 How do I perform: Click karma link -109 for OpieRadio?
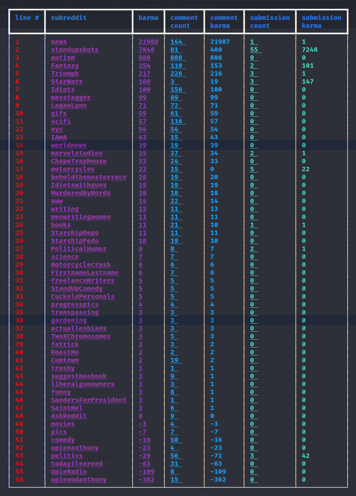tap(147, 472)
